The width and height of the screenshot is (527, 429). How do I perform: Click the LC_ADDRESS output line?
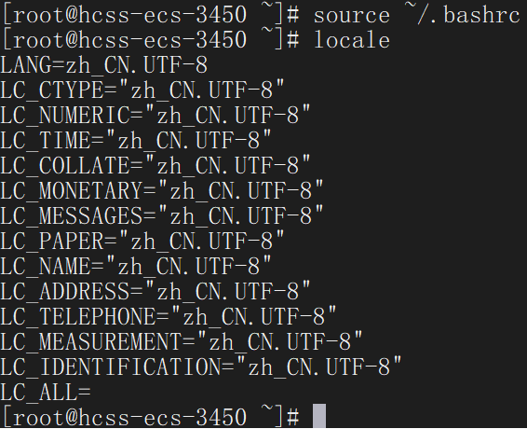(155, 291)
